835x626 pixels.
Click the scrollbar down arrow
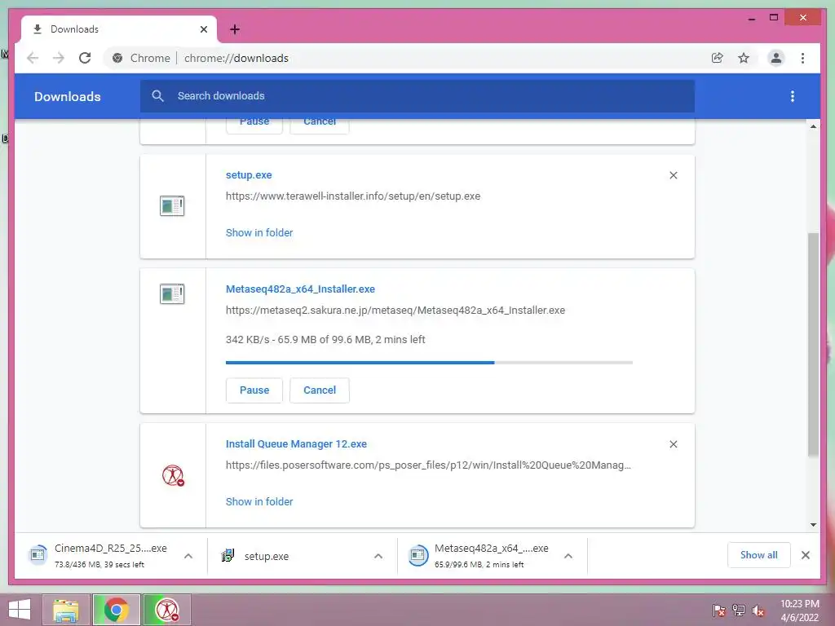pyautogui.click(x=813, y=525)
